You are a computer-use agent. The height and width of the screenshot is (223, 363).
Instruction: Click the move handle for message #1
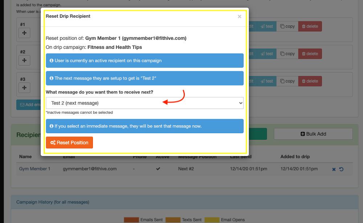tap(24, 33)
